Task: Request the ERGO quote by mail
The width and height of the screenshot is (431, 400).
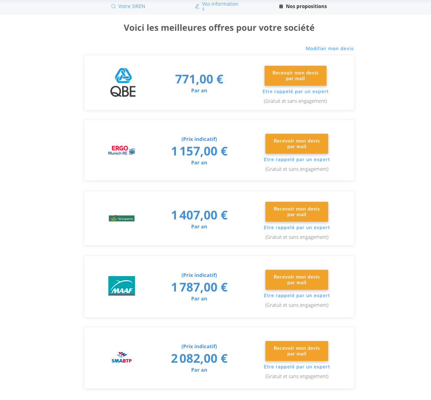Action: tap(296, 144)
